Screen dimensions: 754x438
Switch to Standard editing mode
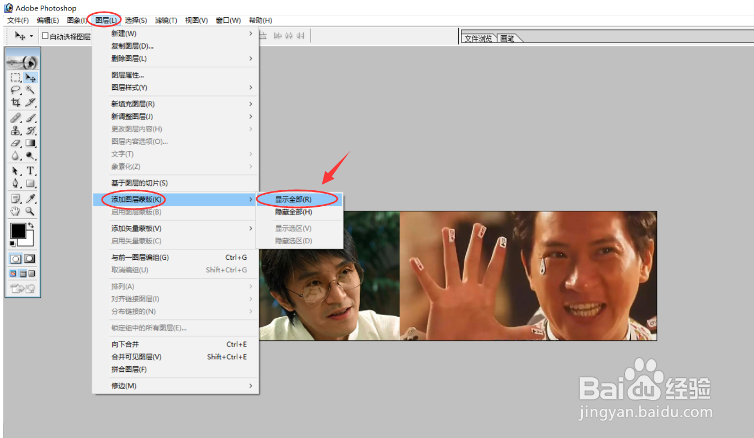[16, 259]
